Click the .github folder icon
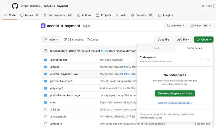 point(46,67)
